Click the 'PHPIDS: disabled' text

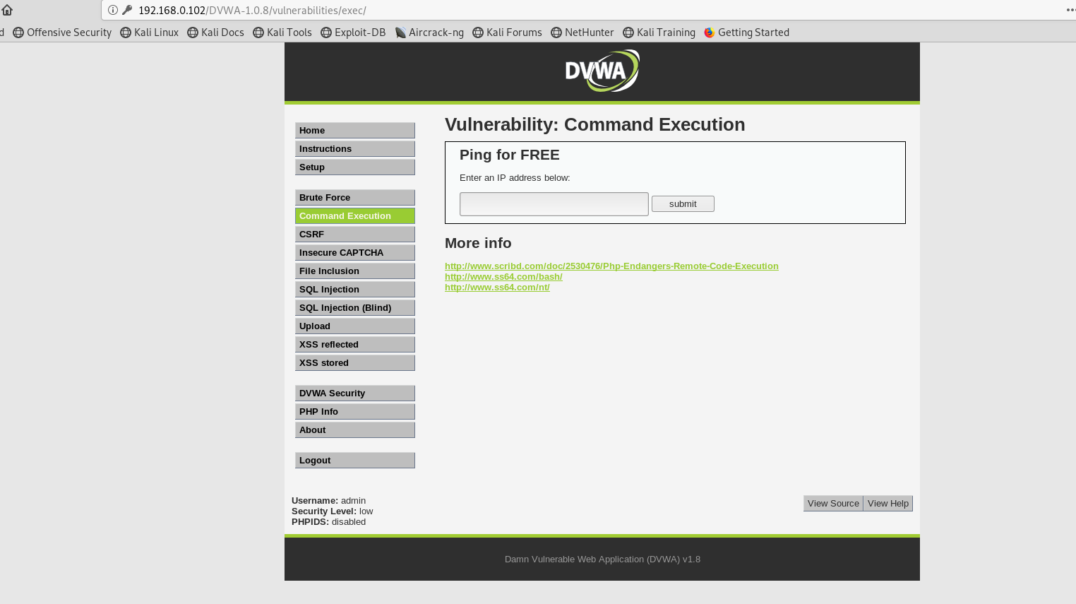pos(329,522)
